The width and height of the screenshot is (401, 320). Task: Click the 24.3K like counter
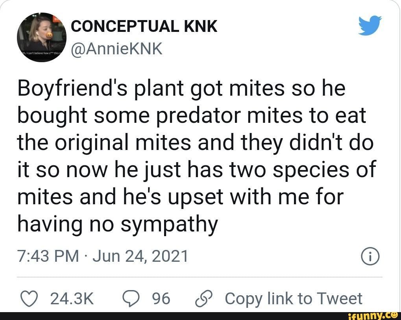click(72, 298)
